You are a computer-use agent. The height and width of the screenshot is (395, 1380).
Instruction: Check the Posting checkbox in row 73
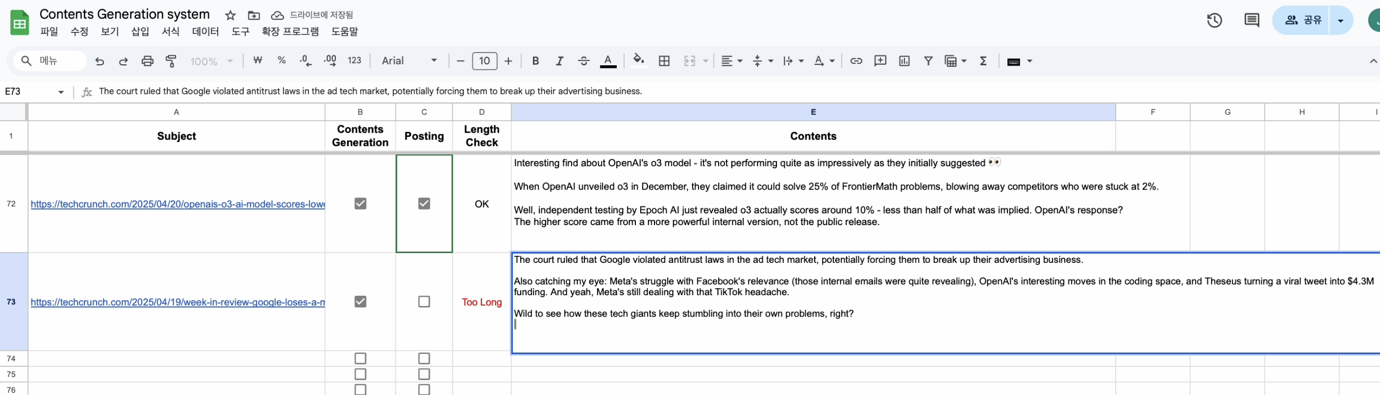tap(424, 302)
